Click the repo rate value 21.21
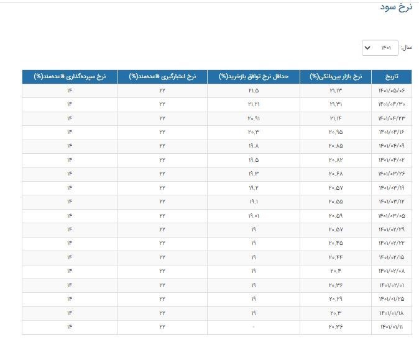 click(254, 105)
